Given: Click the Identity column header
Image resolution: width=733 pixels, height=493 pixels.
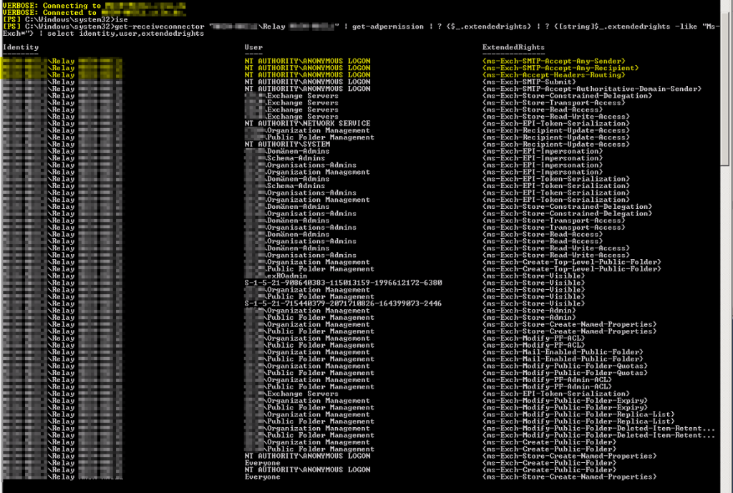Looking at the screenshot, I should tap(19, 47).
